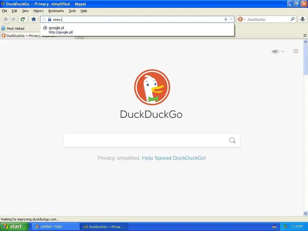308x231 pixels.
Task: Click the vertical scrollbar thumb
Action: (x=305, y=60)
